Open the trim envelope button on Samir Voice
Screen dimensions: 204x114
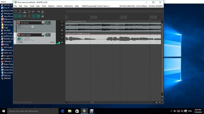(x=27, y=39)
